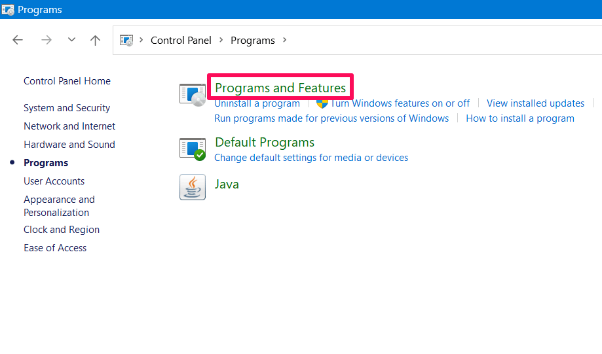The image size is (602, 354).
Task: Go forward with the right arrow
Action: tap(47, 40)
